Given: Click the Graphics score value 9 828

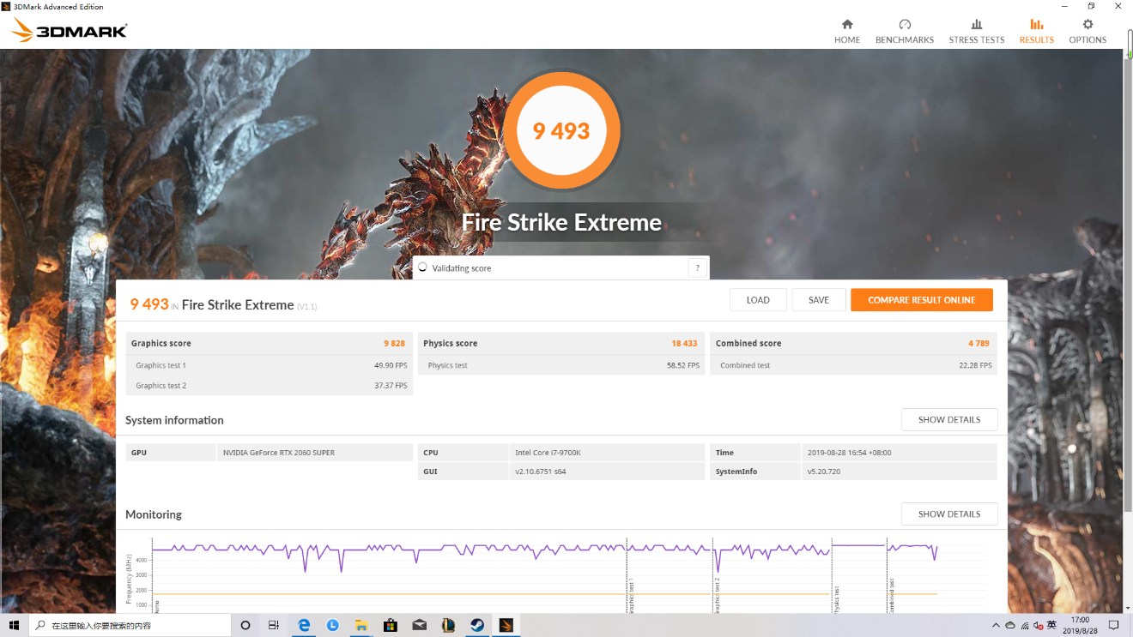Looking at the screenshot, I should tap(394, 343).
